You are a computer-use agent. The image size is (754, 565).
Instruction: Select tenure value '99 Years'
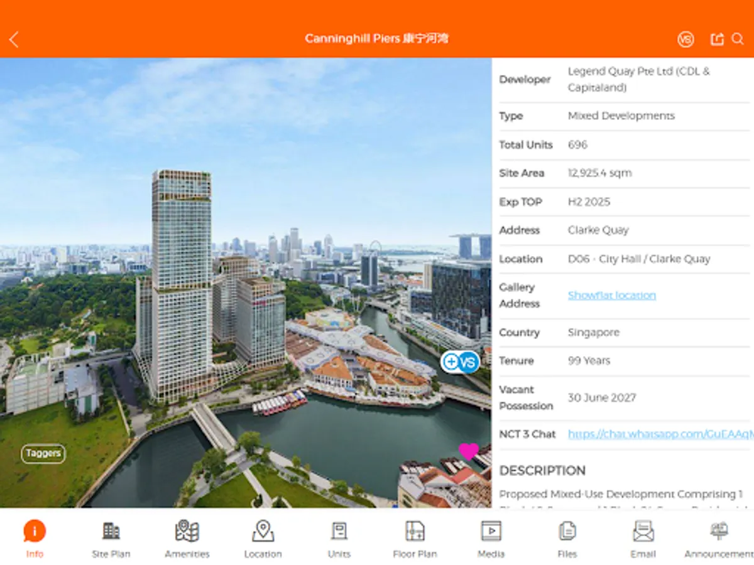pyautogui.click(x=589, y=361)
